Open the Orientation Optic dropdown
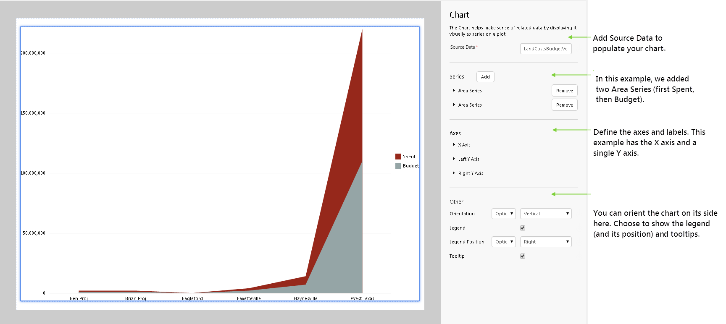The height and width of the screenshot is (324, 726). [503, 214]
